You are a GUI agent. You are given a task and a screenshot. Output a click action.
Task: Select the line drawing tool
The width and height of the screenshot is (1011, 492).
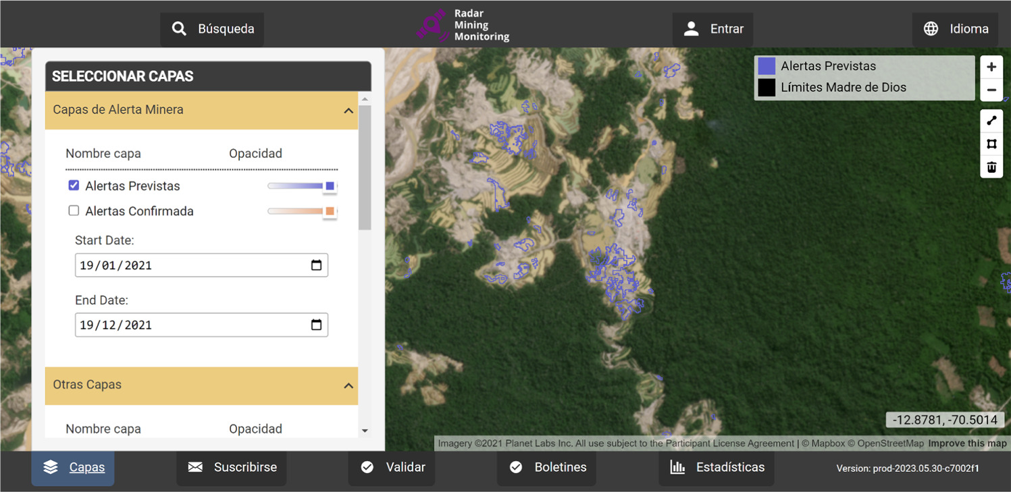991,121
